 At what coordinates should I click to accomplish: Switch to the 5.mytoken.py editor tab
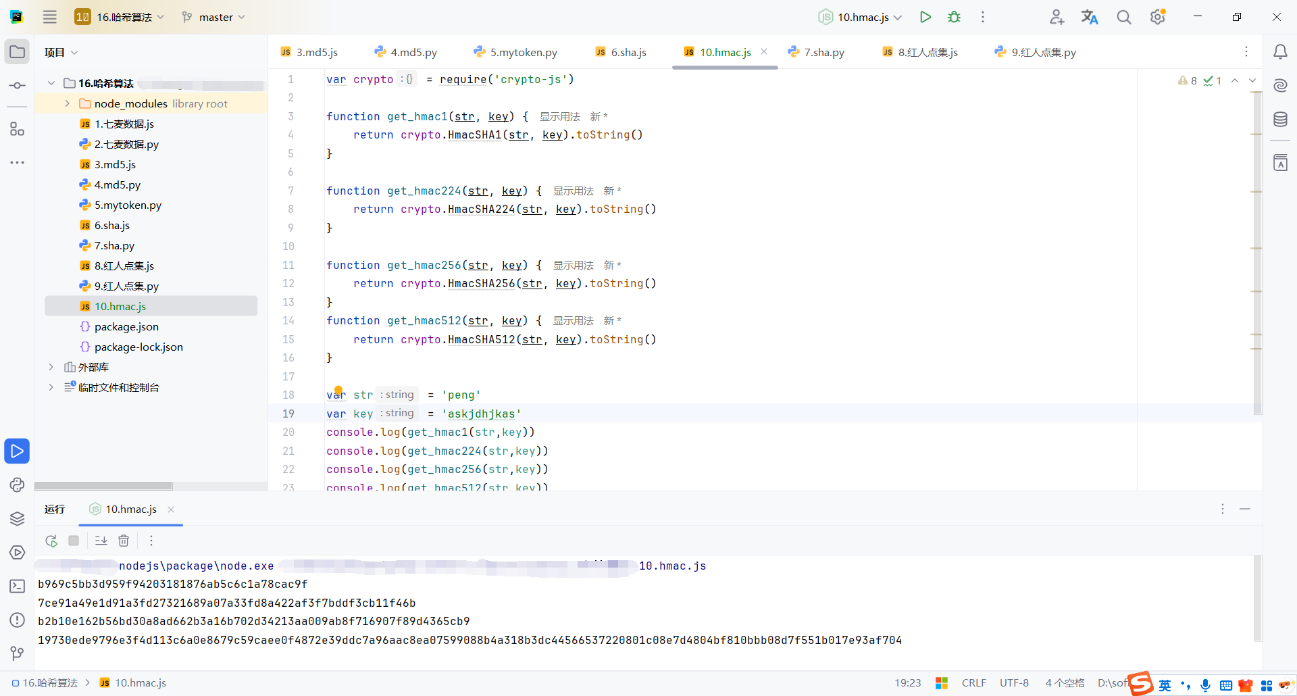[515, 52]
